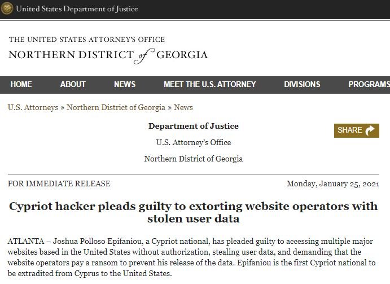Screen dimensions: 390x284
Task: Click the Monday, January 25, 2021 date
Action: 333,183
